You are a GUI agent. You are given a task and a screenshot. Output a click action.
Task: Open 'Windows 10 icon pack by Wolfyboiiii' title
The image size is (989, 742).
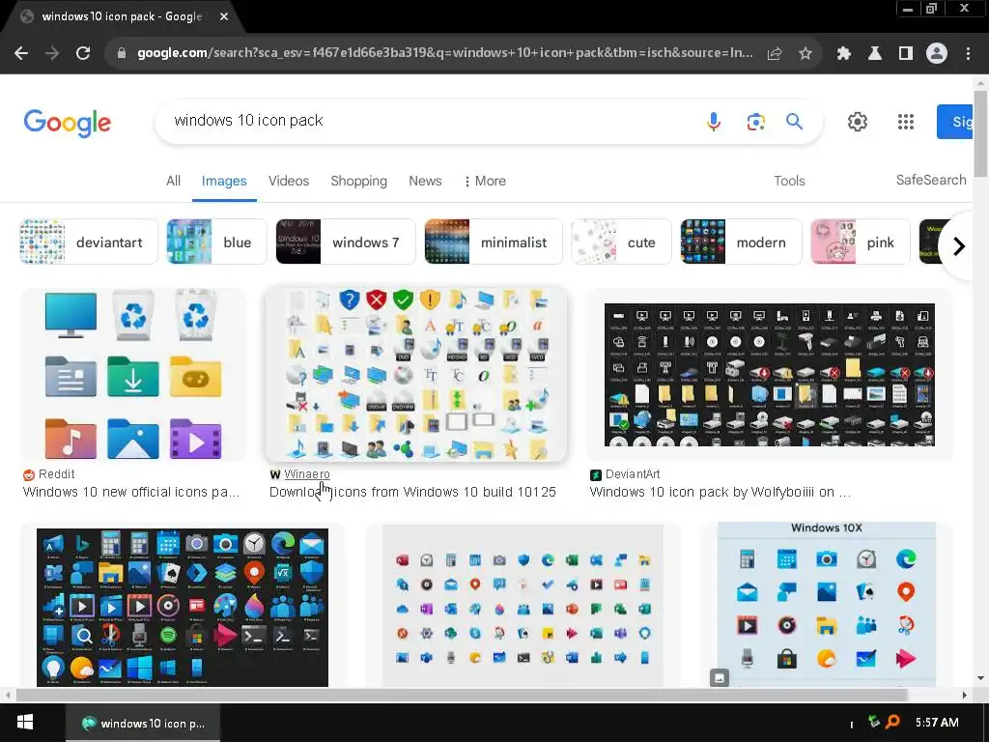(x=721, y=492)
